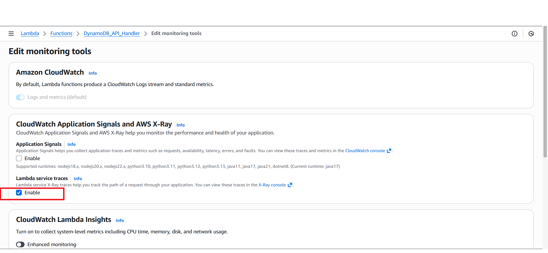Navigate to DynamoDB_API_Handler breadcrumb

(112, 33)
